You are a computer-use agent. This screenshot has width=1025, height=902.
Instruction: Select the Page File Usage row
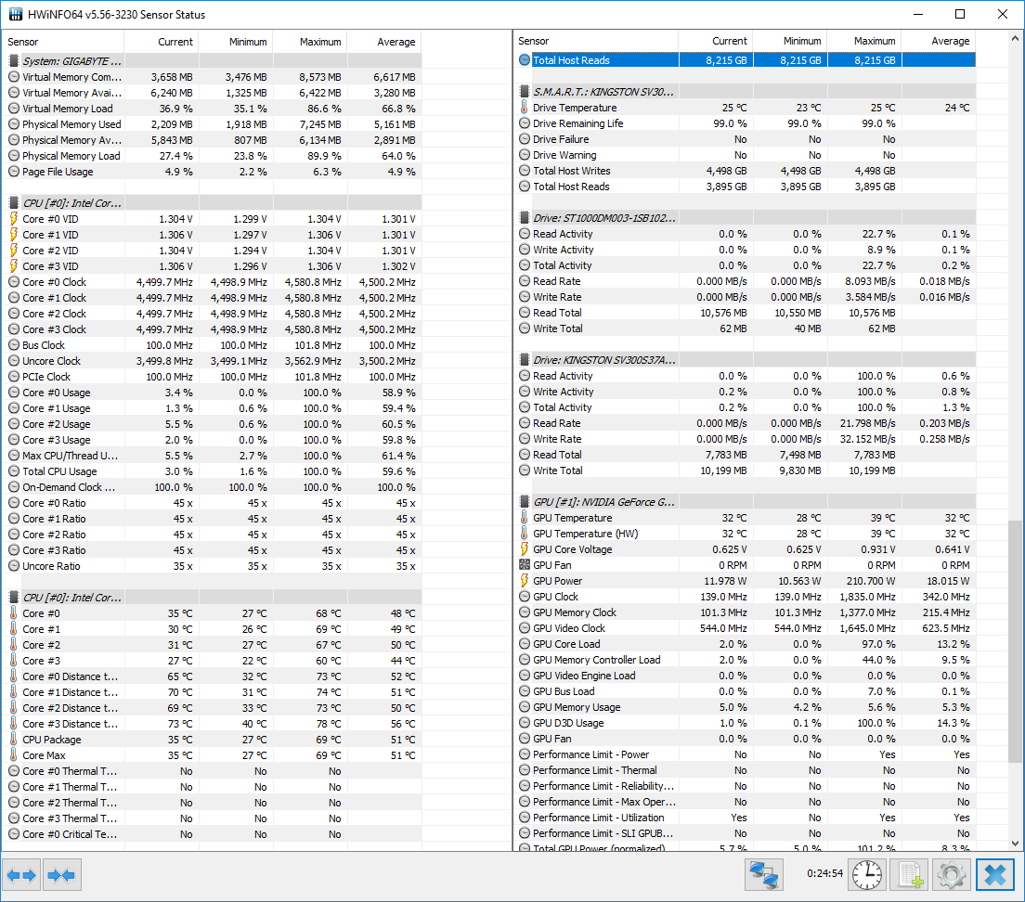213,172
